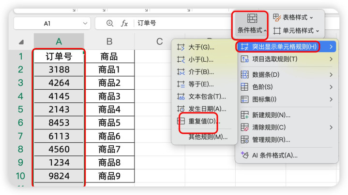Click the 小于 less-than icon
The image size is (348, 195).
click(181, 59)
